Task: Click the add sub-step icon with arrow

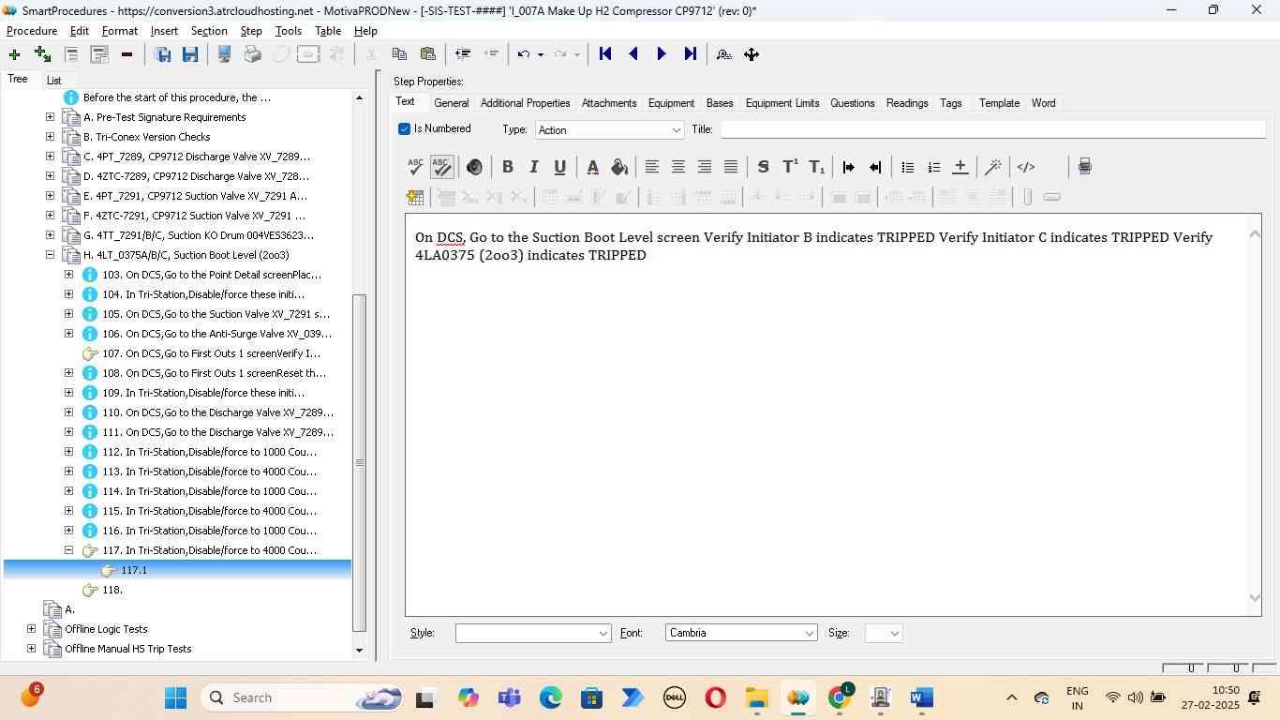Action: tap(42, 54)
